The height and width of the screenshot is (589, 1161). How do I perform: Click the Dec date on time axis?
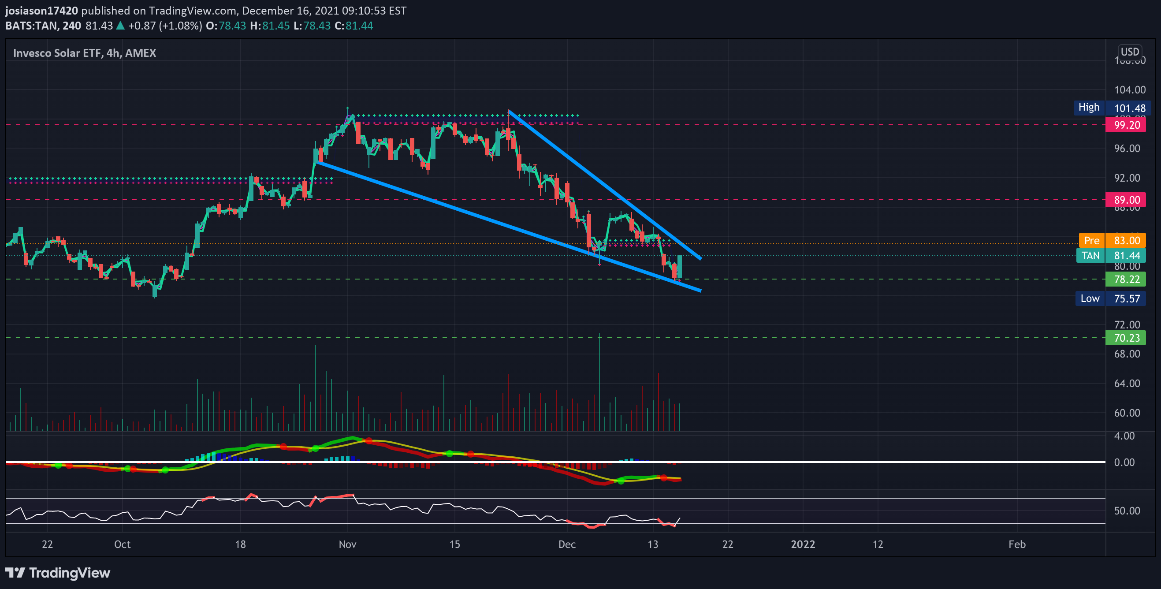click(567, 544)
